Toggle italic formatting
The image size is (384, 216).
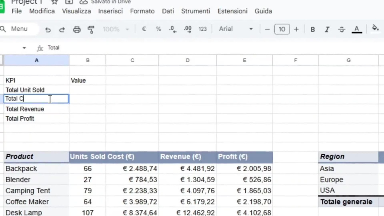coord(327,30)
